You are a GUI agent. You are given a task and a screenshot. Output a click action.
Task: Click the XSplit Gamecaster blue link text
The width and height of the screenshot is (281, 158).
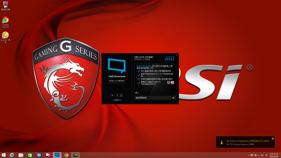tap(144, 66)
